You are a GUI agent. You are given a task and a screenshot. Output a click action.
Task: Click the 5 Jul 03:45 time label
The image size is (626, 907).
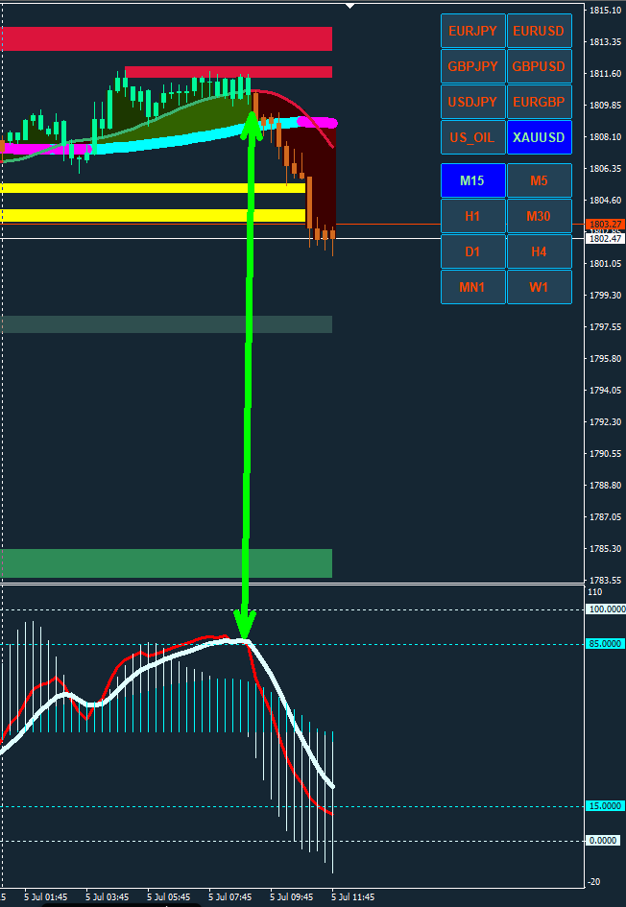pyautogui.click(x=108, y=897)
